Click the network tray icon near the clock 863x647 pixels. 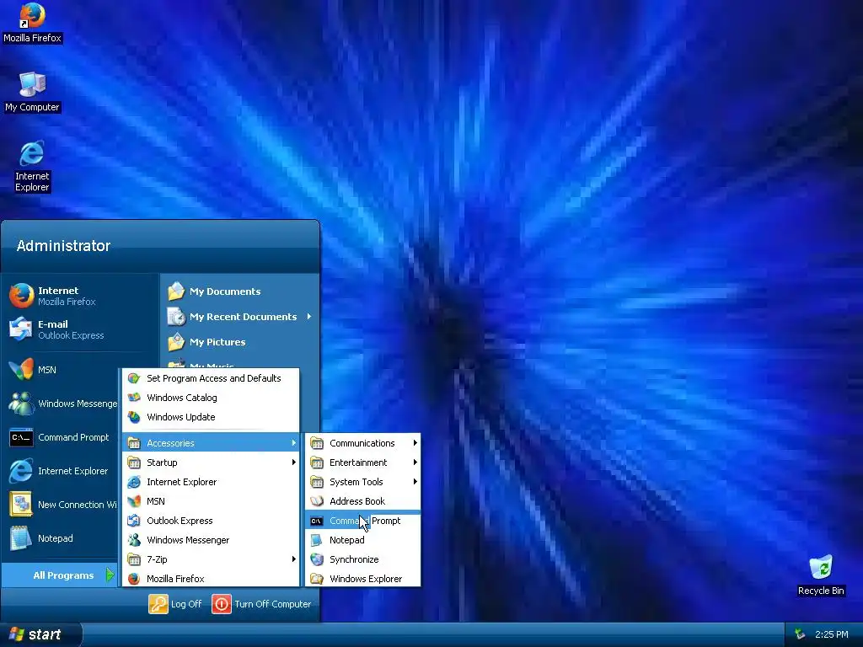pyautogui.click(x=800, y=634)
